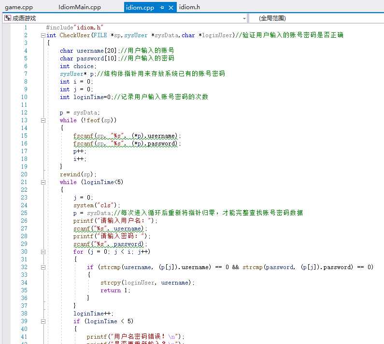Click the printf("请输入密码：") line

pyautogui.click(x=112, y=236)
